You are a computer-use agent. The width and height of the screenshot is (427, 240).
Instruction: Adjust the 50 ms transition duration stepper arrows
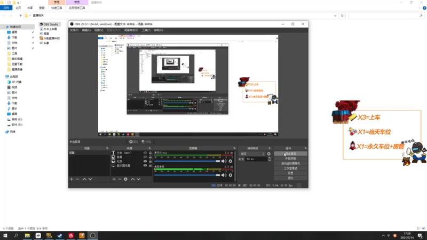[270, 159]
